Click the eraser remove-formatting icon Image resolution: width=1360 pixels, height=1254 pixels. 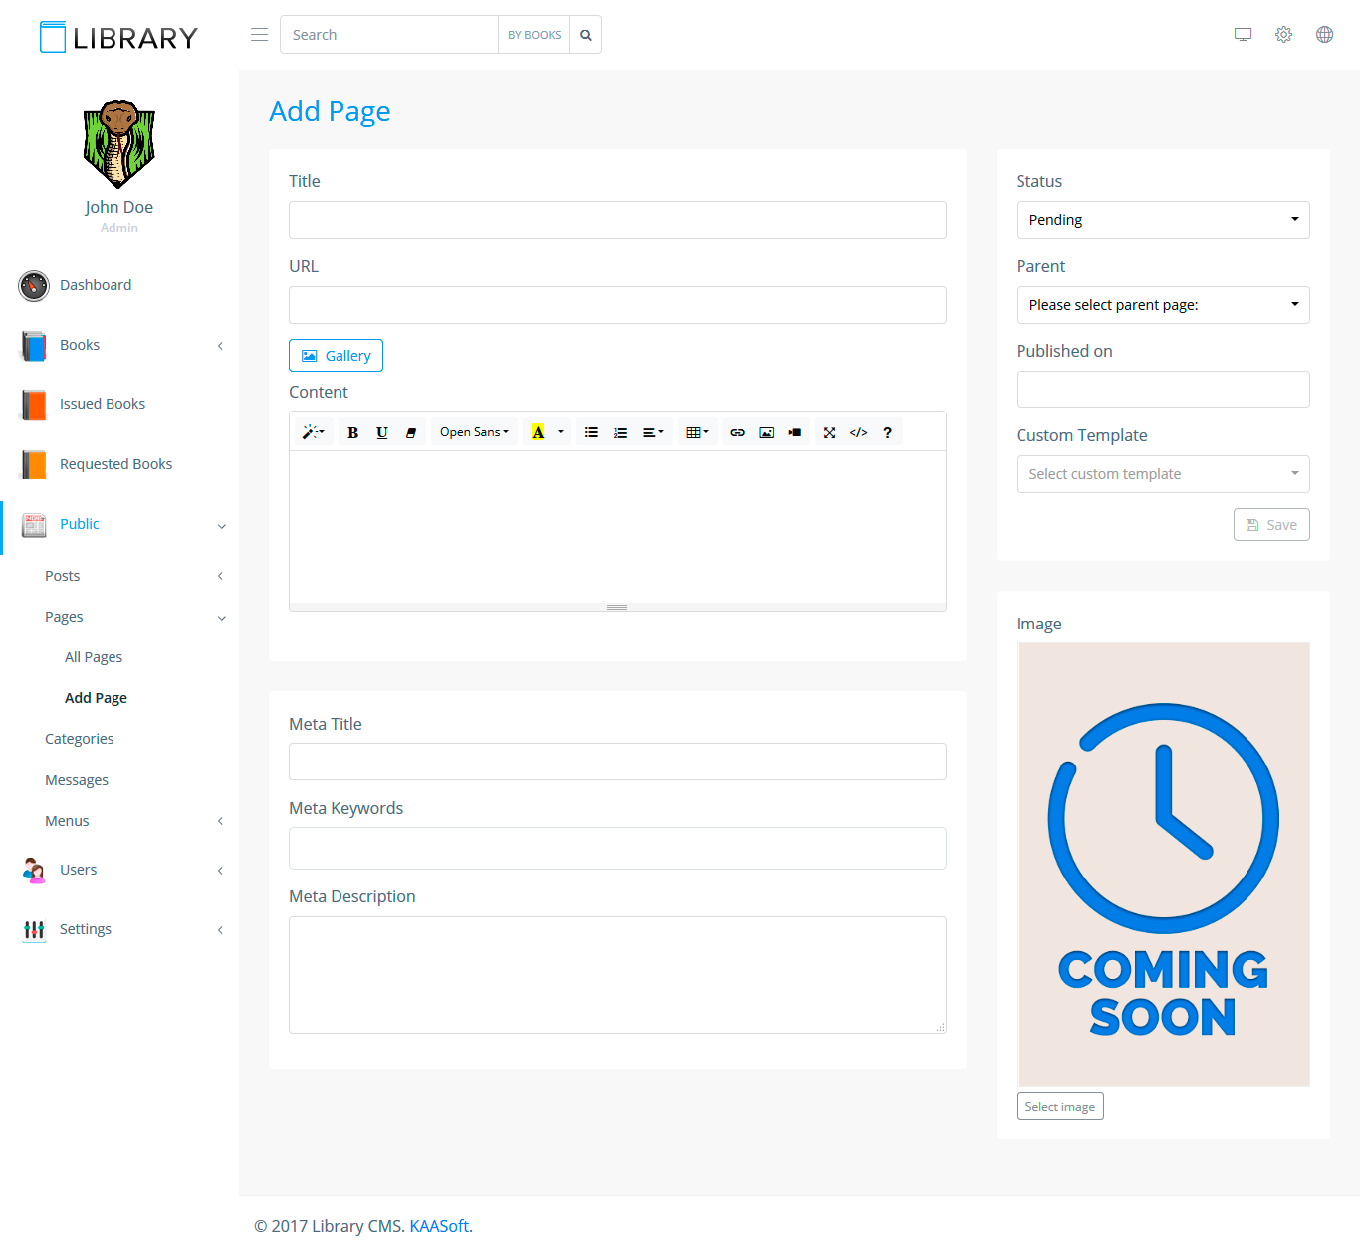(411, 432)
